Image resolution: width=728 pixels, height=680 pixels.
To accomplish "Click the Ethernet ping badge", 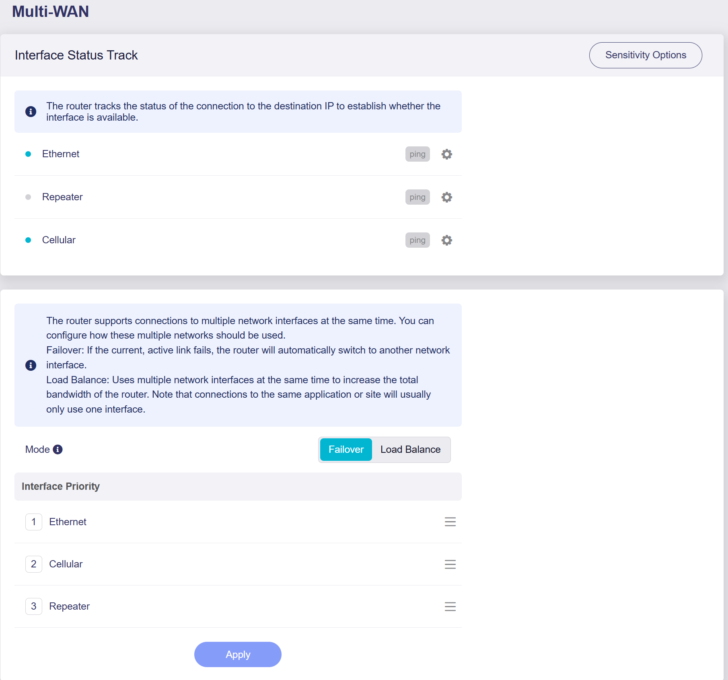I will point(417,154).
